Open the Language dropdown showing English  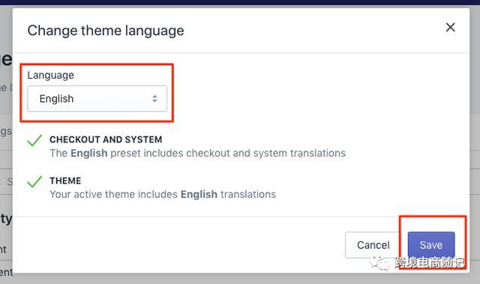coord(97,98)
